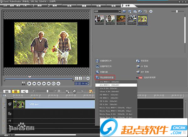
Task: Jump to start with Home button
Action: click(34, 84)
